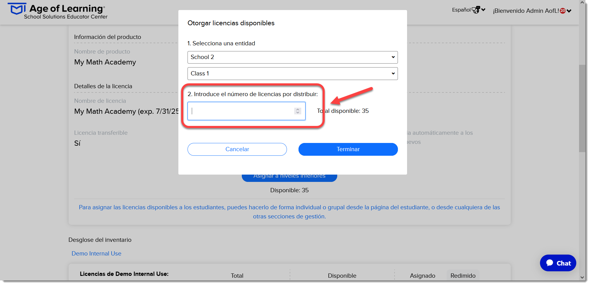590x285 pixels.
Task: Open the Bienvenido Admin AofL user menu
Action: (x=532, y=11)
